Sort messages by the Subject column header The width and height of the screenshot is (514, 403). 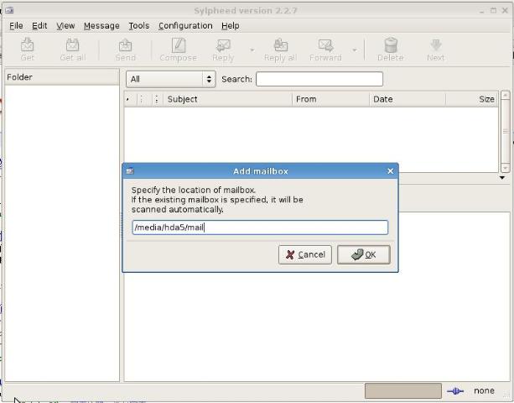click(x=227, y=99)
